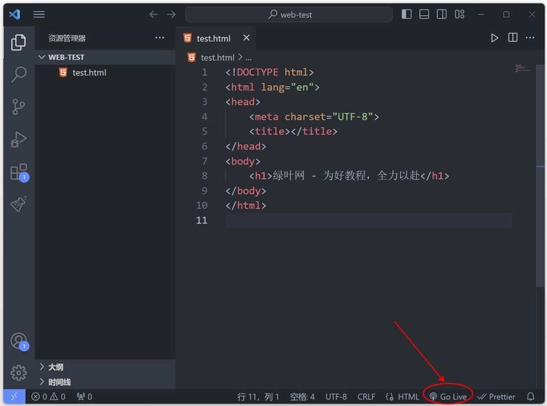Click the Accounts icon
This screenshot has height=406, width=547.
[x=18, y=341]
